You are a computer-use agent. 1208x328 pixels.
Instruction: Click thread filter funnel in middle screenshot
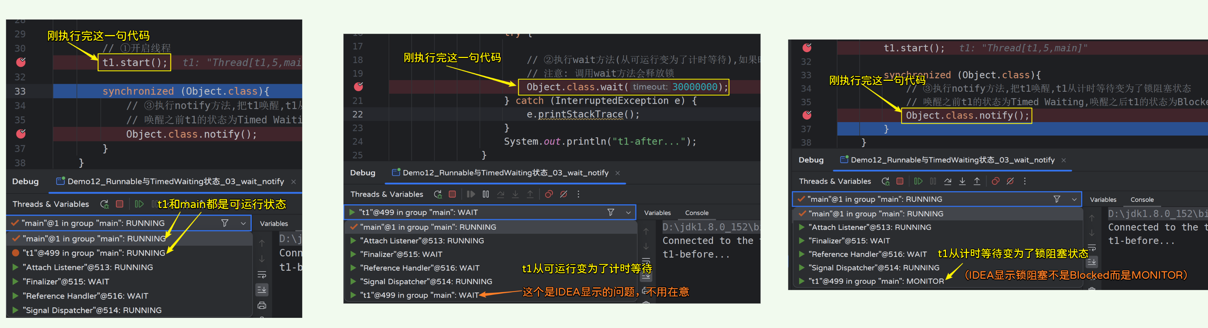(611, 212)
